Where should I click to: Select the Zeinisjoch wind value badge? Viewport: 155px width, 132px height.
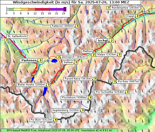[x=59, y=57]
